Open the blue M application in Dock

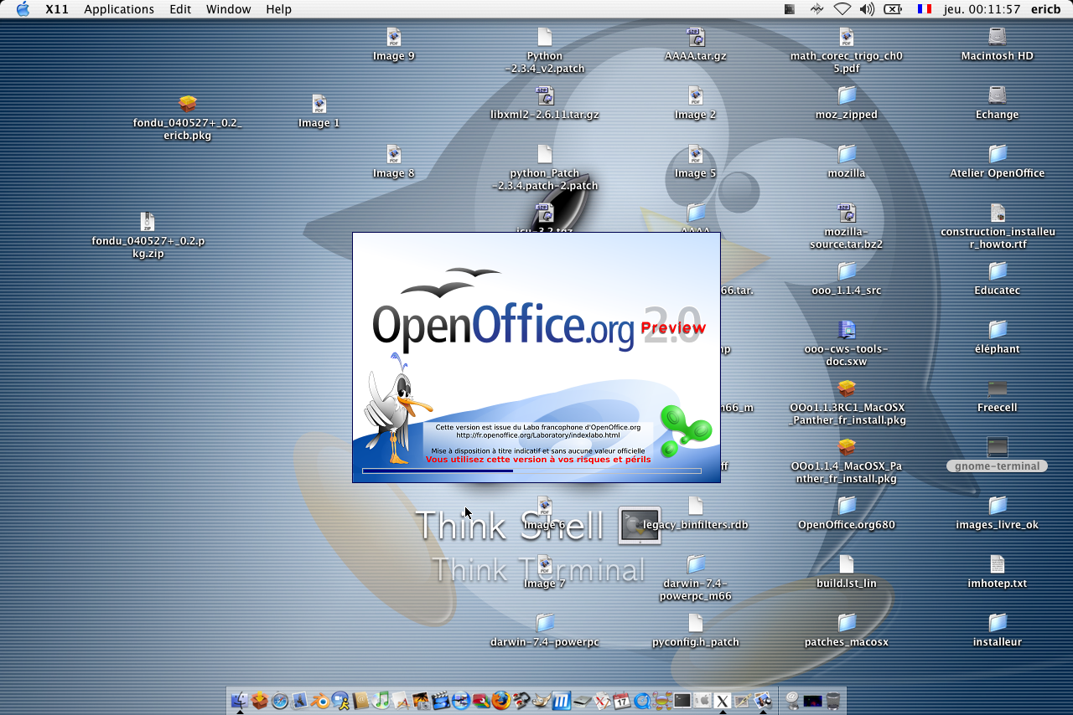click(x=561, y=701)
